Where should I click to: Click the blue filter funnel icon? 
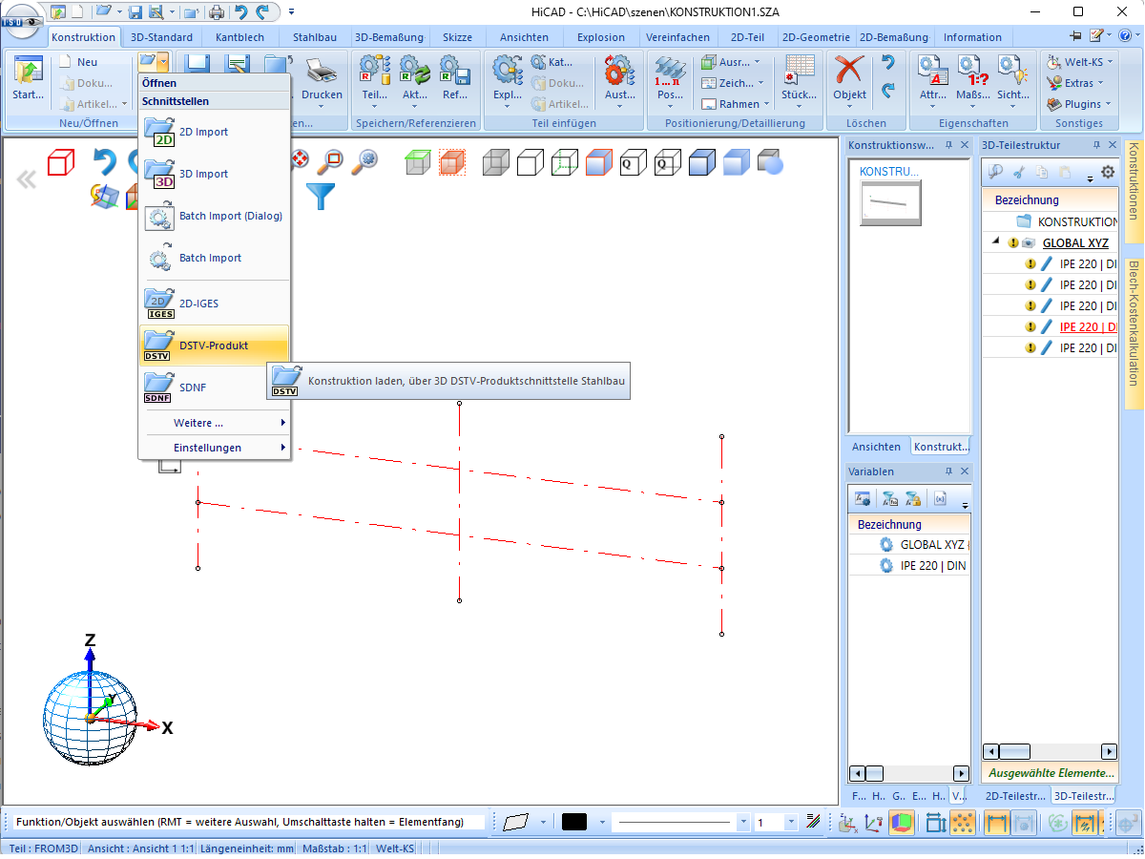coord(322,196)
